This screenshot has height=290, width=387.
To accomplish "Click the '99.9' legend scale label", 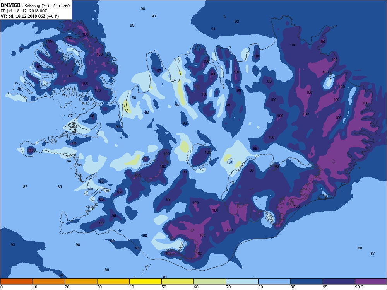I will point(359,287).
